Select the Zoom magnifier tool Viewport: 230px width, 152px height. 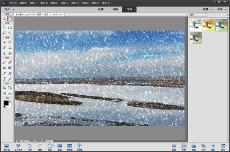[x=4, y=19]
